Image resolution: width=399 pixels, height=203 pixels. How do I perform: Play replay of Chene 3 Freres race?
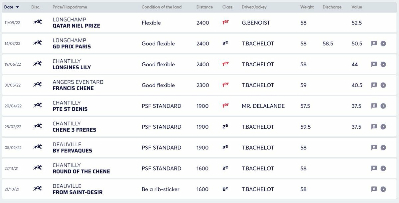tap(383, 127)
